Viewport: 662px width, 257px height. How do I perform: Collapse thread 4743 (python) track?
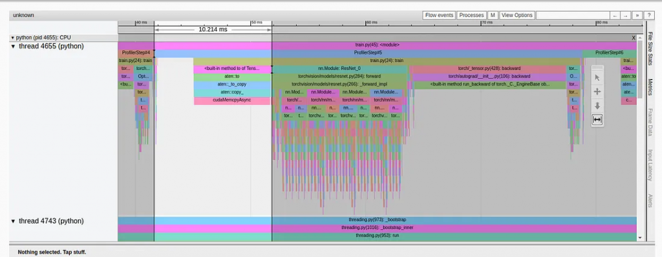[13, 221]
